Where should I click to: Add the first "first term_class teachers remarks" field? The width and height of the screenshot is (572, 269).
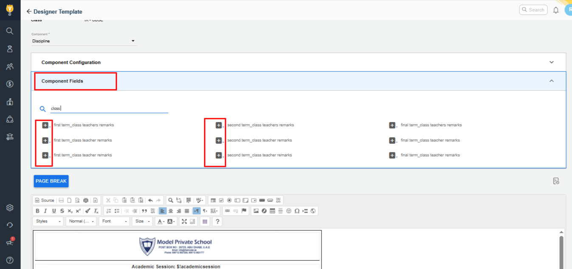pos(45,125)
